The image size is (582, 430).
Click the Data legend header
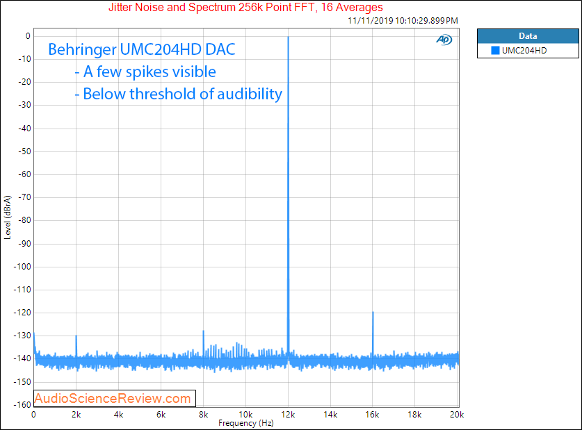528,36
